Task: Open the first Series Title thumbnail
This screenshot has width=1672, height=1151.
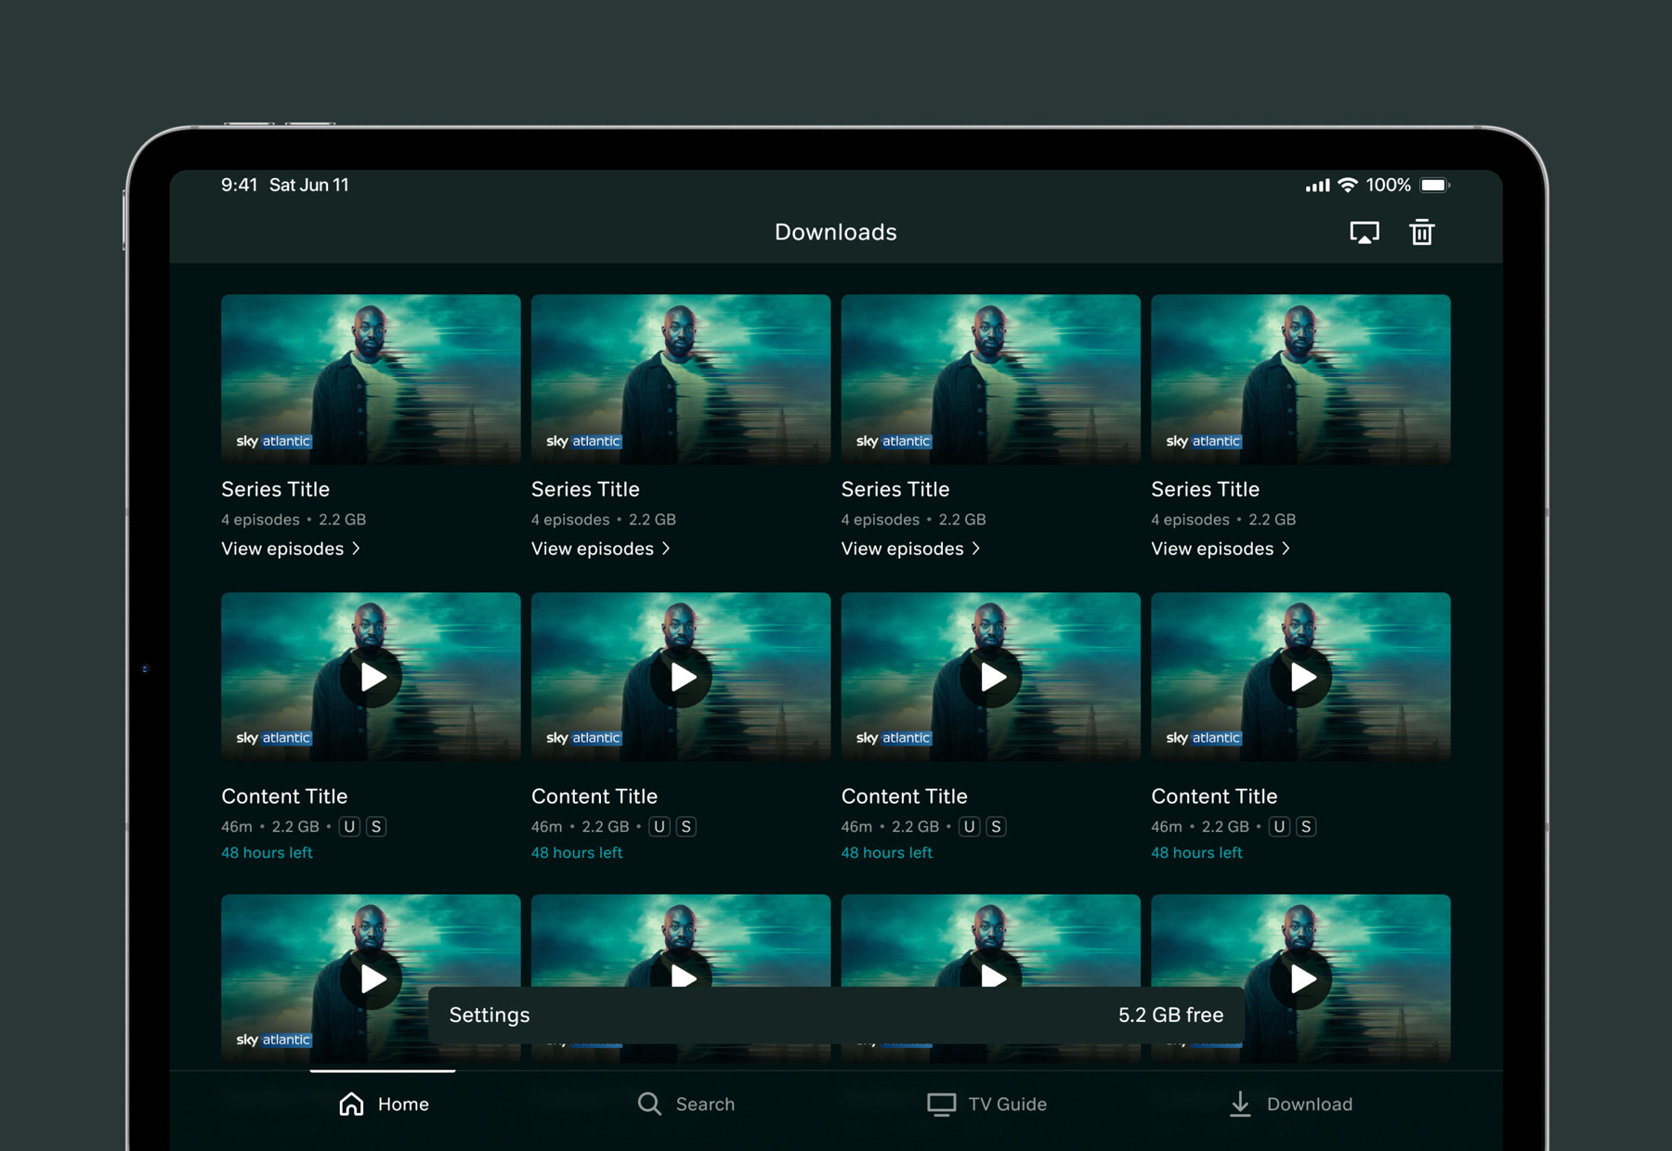Action: click(x=371, y=379)
